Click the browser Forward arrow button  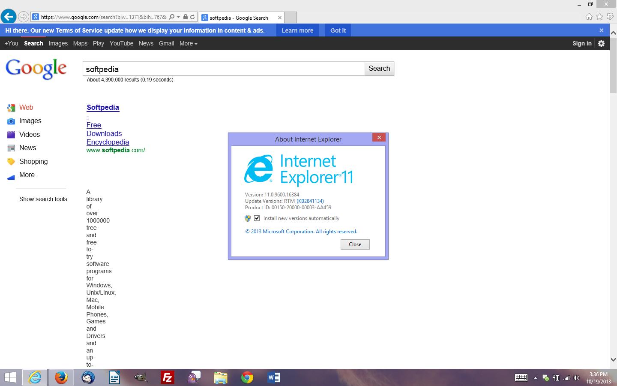tap(24, 17)
